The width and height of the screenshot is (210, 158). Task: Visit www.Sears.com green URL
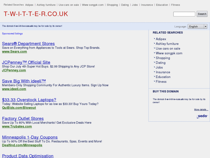pyautogui.click(x=14, y=52)
